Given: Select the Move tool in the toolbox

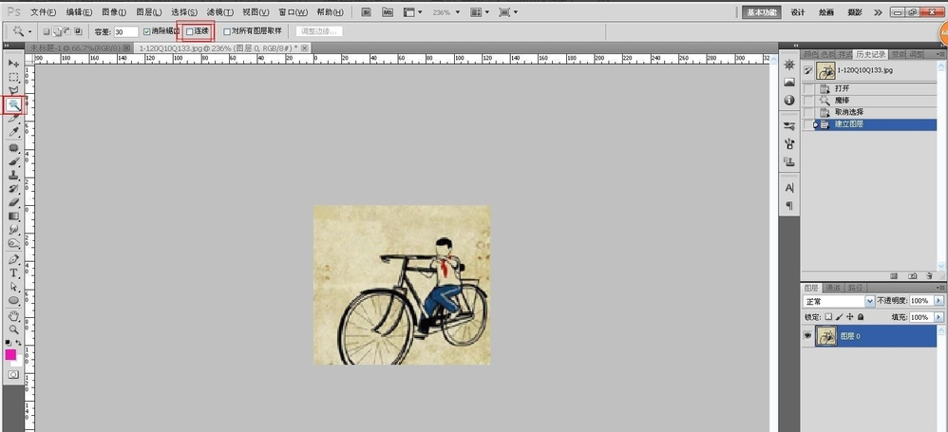Looking at the screenshot, I should [13, 63].
